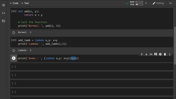Move the selected cell up
The height and width of the screenshot is (99, 176).
[x=142, y=54]
